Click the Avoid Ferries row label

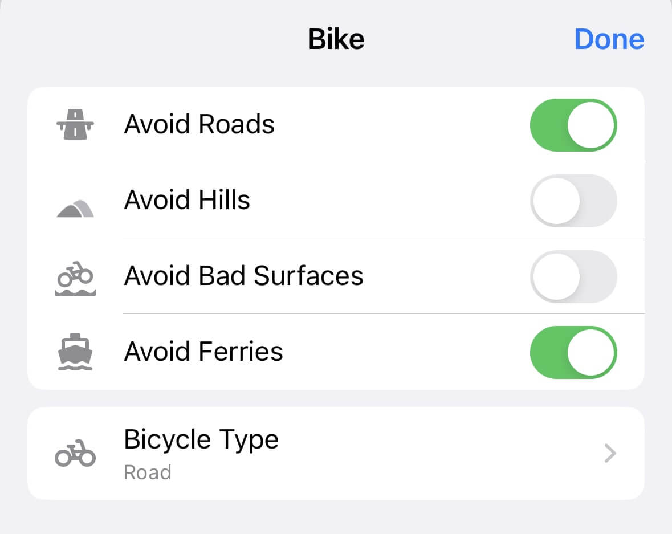coord(203,351)
